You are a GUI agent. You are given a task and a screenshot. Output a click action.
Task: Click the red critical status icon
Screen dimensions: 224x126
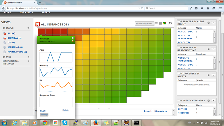(x=37, y=24)
